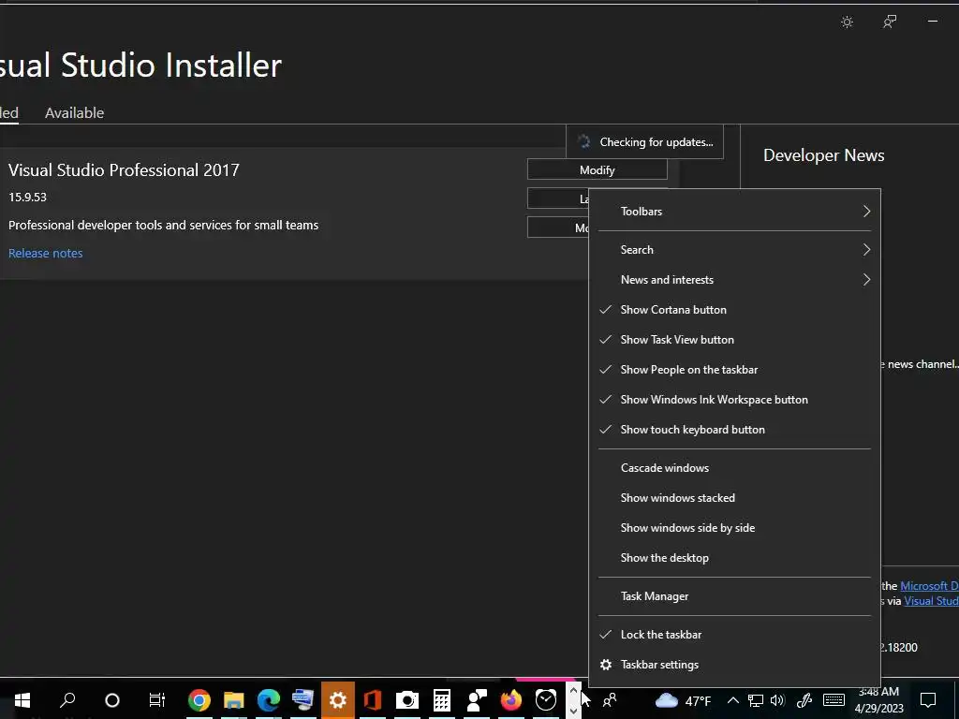Click the taskbar overflow up arrow

click(574, 690)
